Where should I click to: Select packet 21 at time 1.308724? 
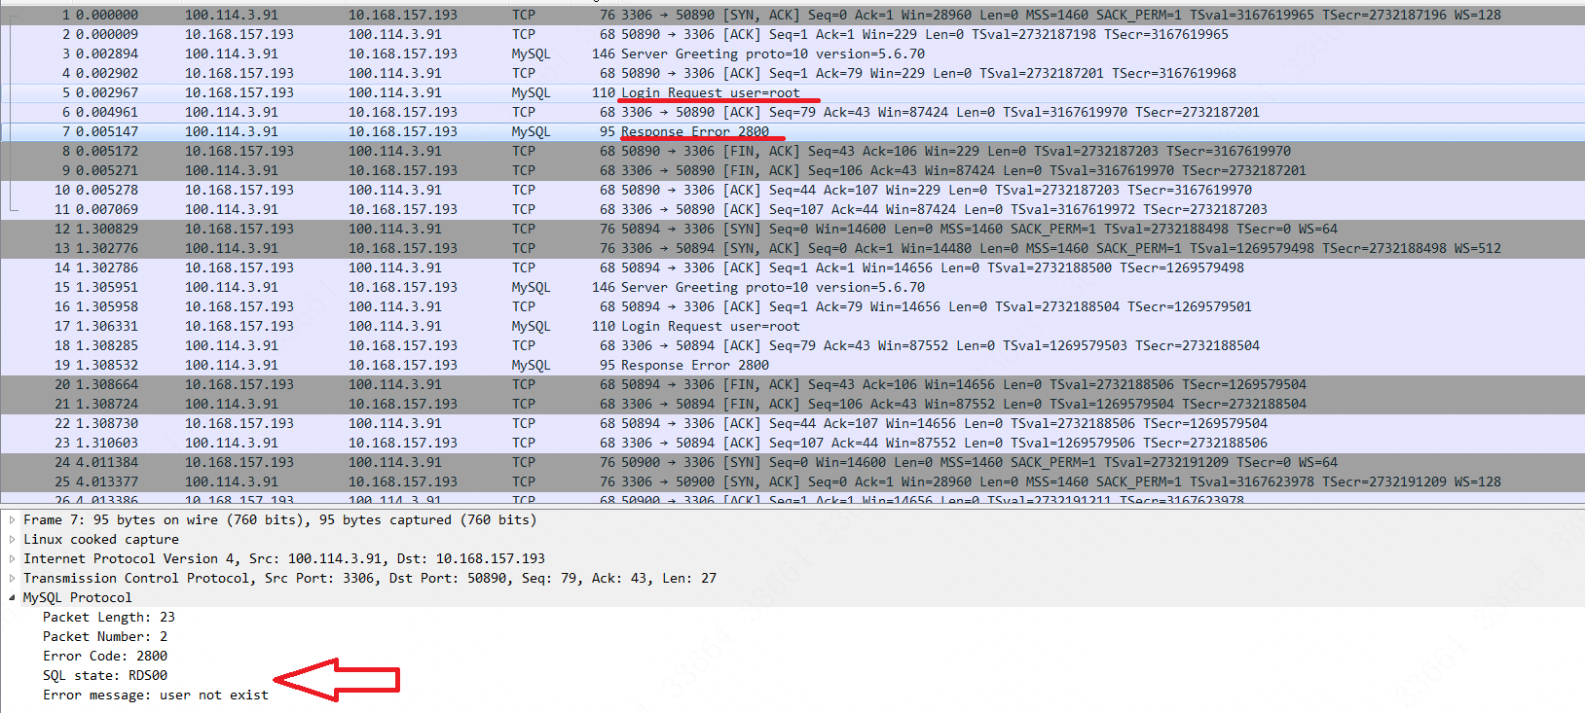(792, 404)
